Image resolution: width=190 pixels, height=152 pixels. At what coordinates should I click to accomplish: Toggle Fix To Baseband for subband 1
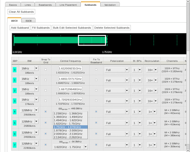(x=96, y=80)
